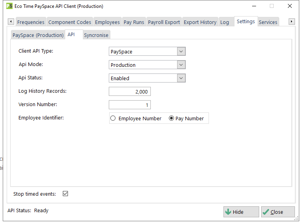Click the Log History Records field
This screenshot has width=302, height=224.
(130, 92)
